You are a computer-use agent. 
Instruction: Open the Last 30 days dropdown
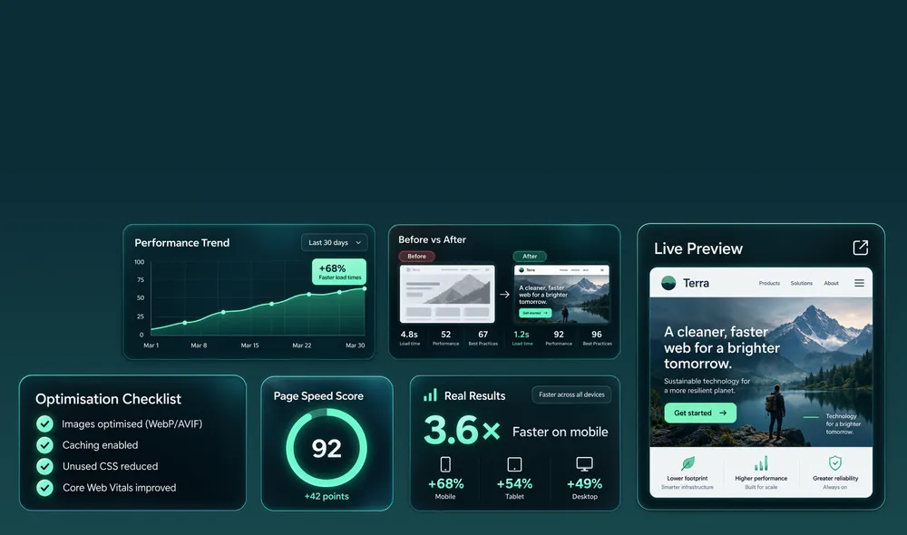pyautogui.click(x=335, y=242)
